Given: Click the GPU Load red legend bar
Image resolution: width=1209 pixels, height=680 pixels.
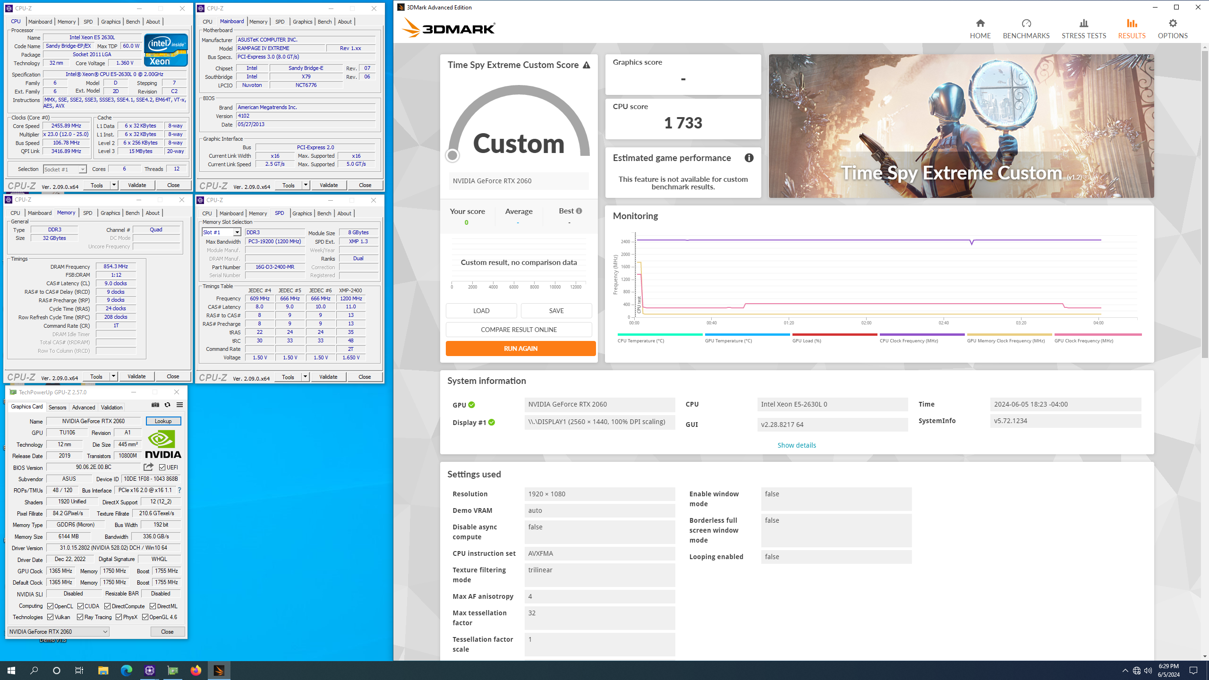Looking at the screenshot, I should click(x=834, y=334).
